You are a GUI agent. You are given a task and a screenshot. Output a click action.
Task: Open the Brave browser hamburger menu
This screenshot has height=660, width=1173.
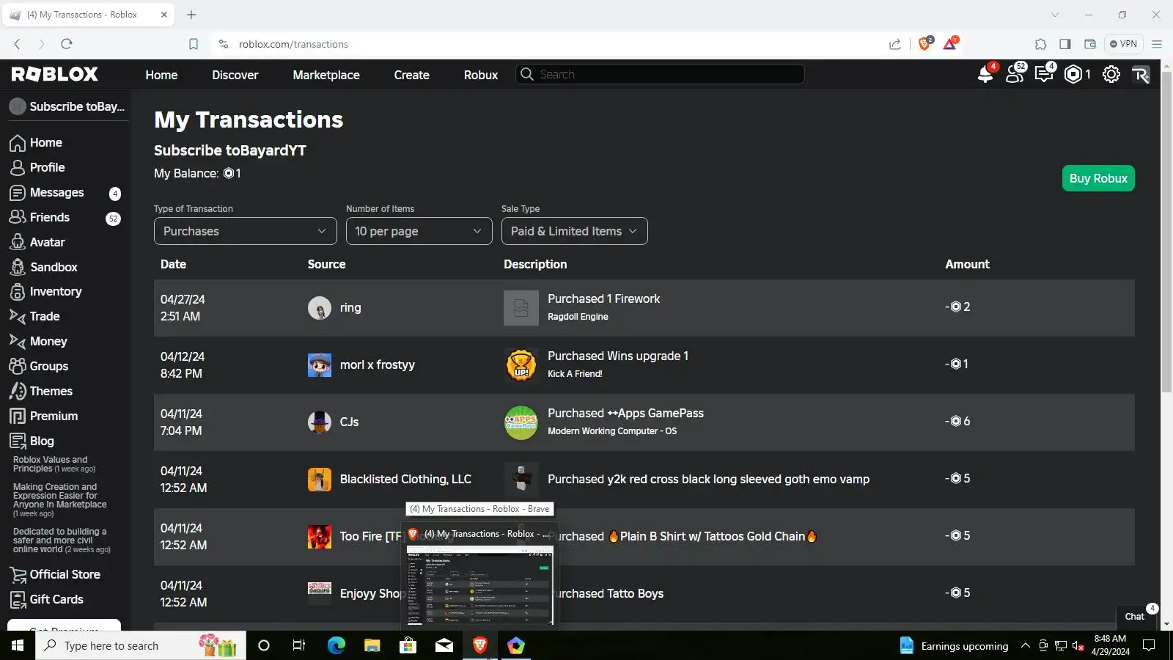tap(1157, 44)
